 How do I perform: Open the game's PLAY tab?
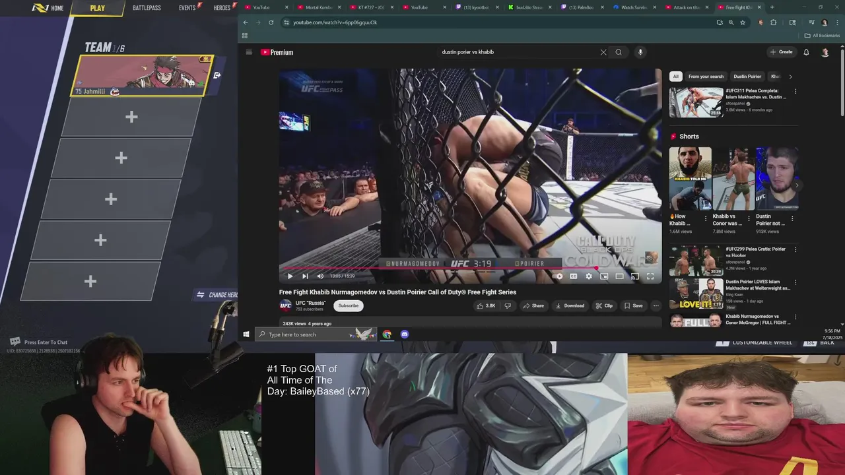tap(98, 8)
